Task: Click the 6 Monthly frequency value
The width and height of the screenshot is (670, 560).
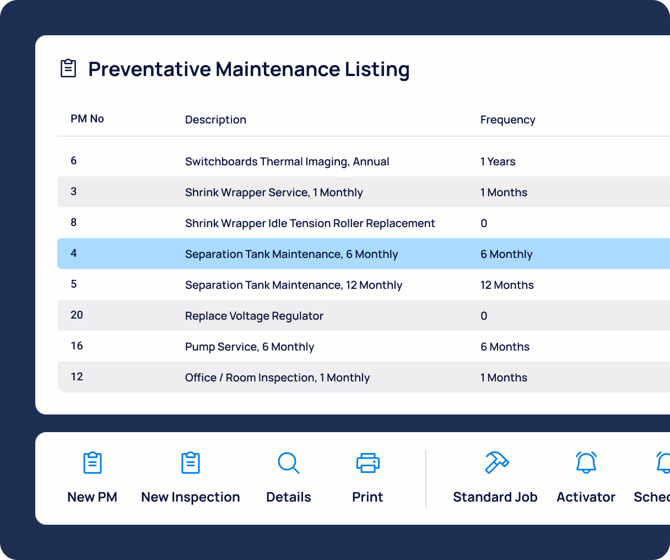Action: (x=506, y=254)
